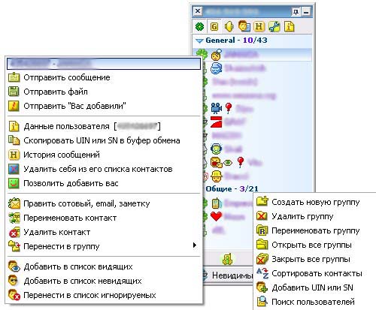Click the hard hat face contact icon

point(216,176)
